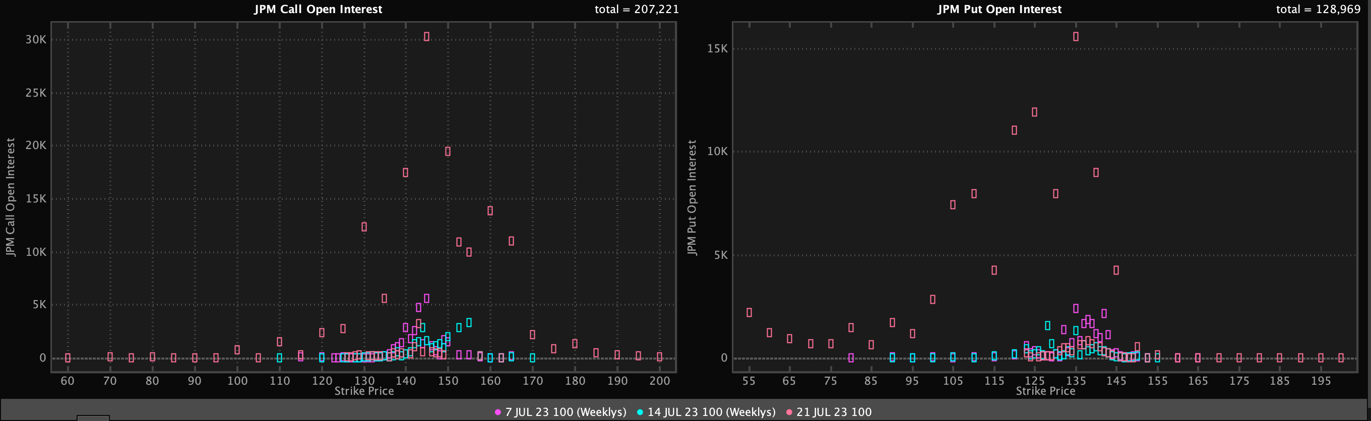The width and height of the screenshot is (1371, 421).
Task: Select the call point near 14K at strike 160
Action: tap(490, 211)
